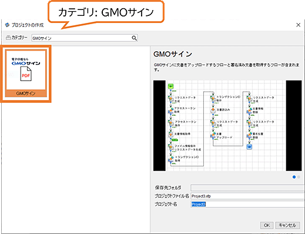
Task: Select the first preview page dot
Action: click(294, 177)
